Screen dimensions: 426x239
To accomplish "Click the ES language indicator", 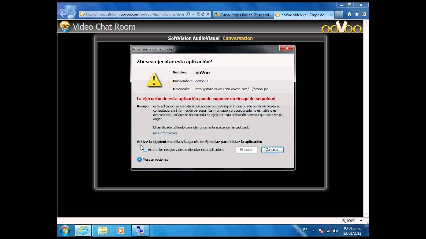I will [x=305, y=230].
